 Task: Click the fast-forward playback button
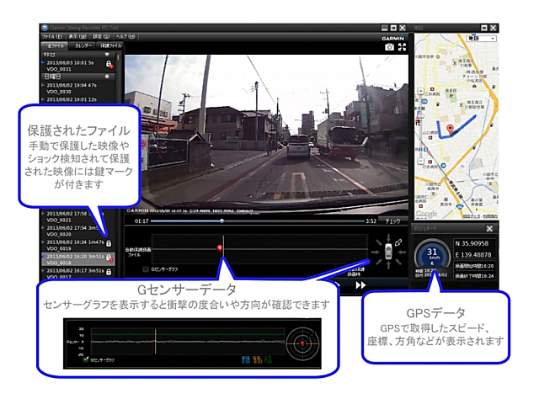click(x=360, y=285)
